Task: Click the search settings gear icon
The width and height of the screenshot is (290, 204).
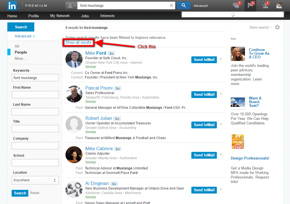Action: pos(277,27)
